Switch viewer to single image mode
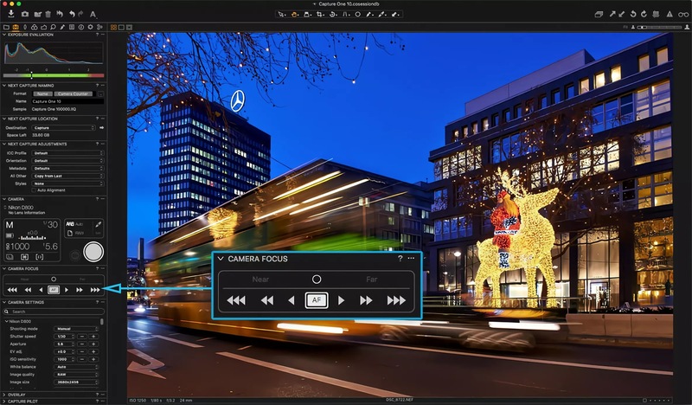 [121, 27]
